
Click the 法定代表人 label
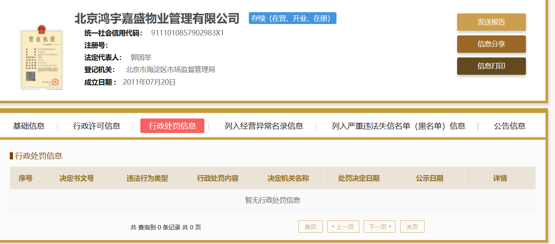tap(103, 57)
